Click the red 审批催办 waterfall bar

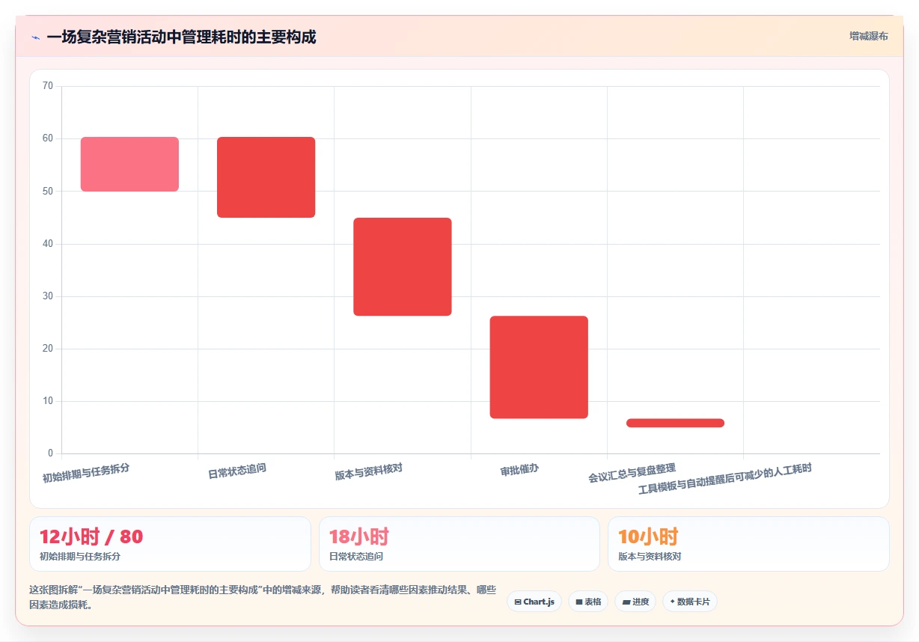tap(539, 367)
